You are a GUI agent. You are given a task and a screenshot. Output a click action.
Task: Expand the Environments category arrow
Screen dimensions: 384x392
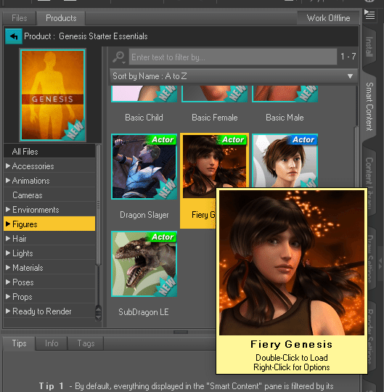click(x=8, y=210)
